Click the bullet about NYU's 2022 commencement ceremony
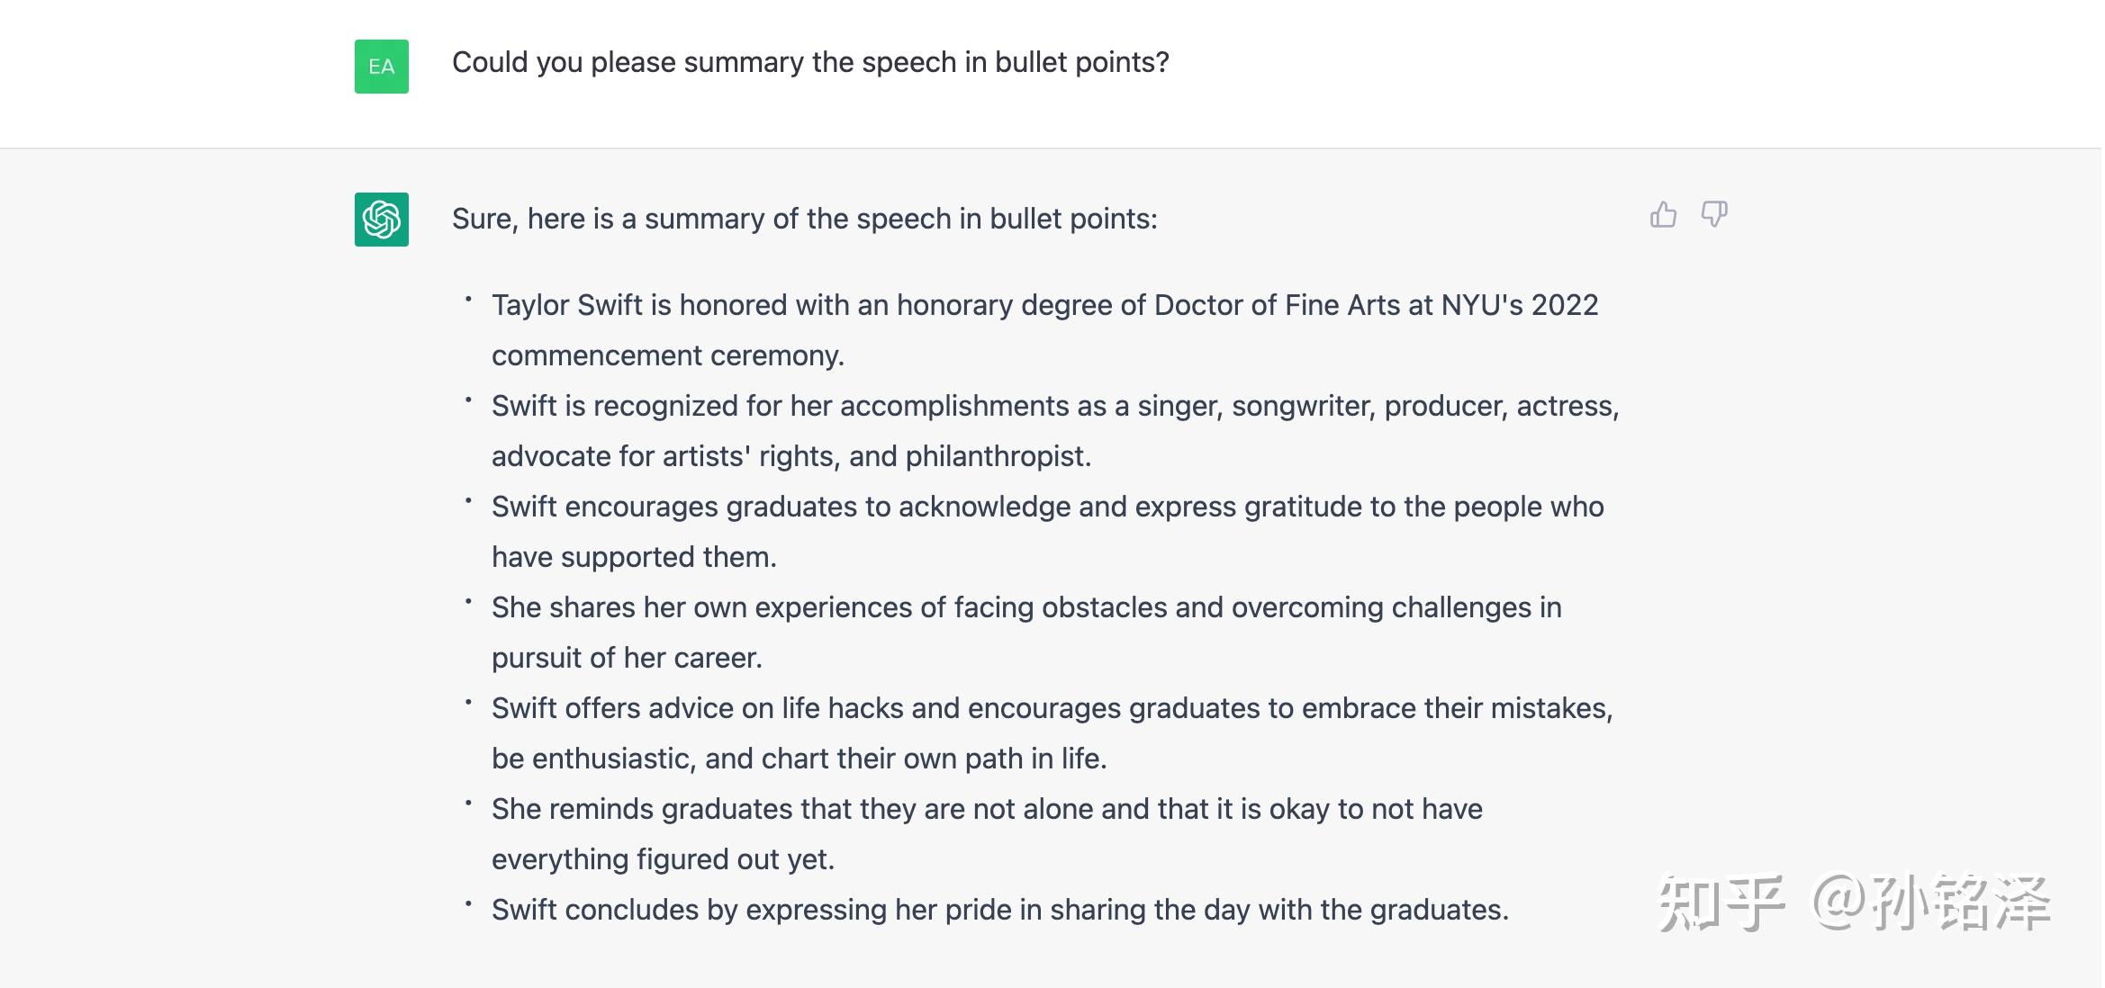Image resolution: width=2105 pixels, height=988 pixels. [1044, 330]
